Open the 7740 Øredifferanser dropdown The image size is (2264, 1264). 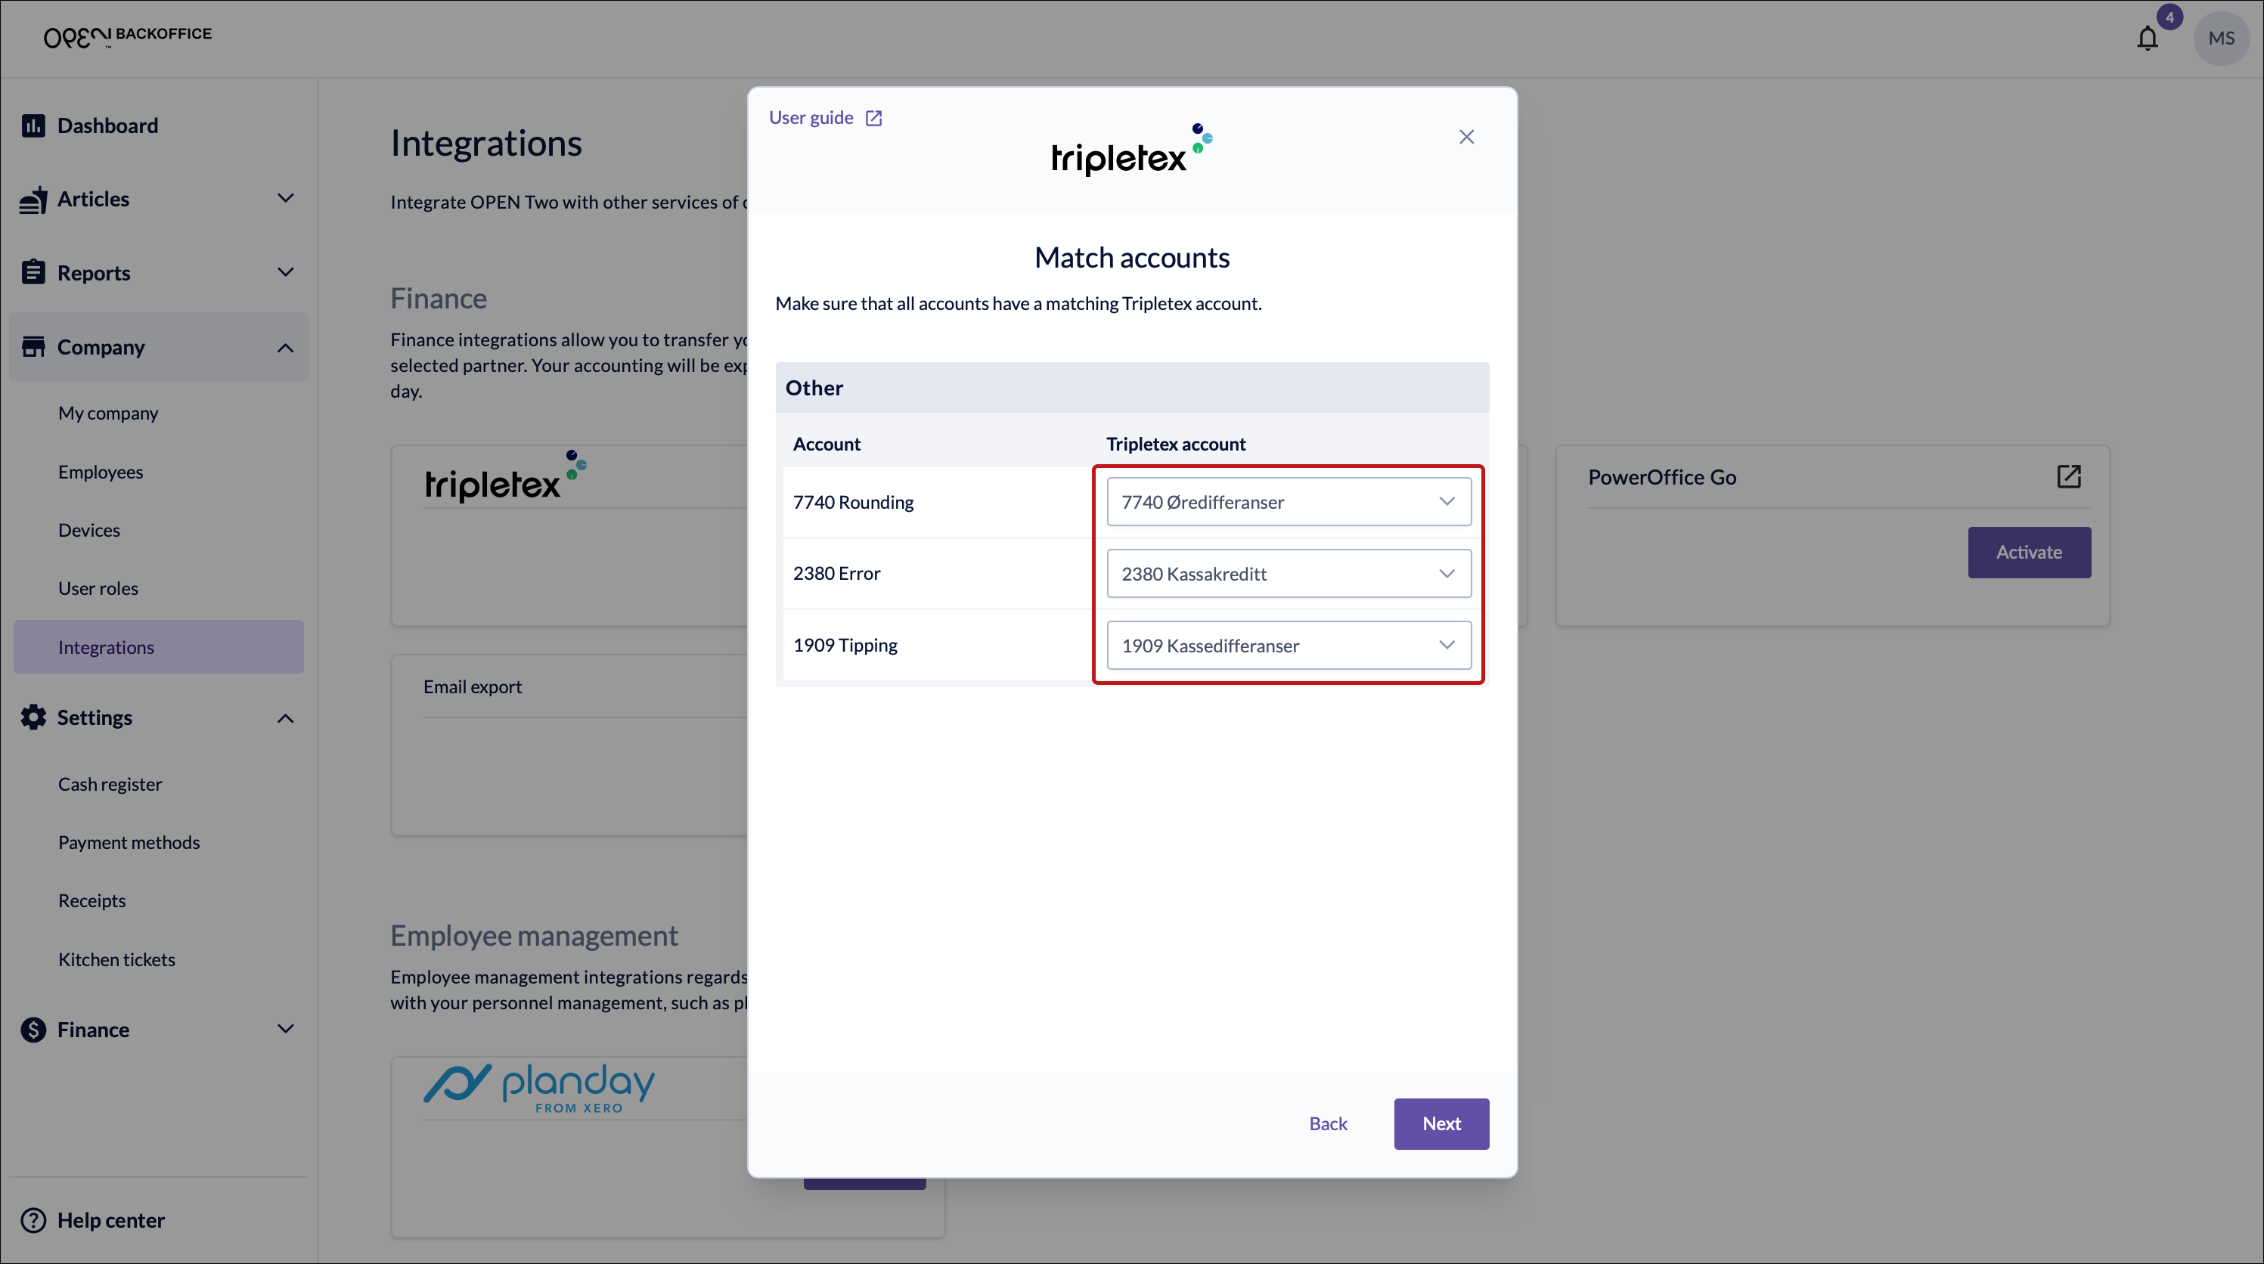[x=1289, y=501]
